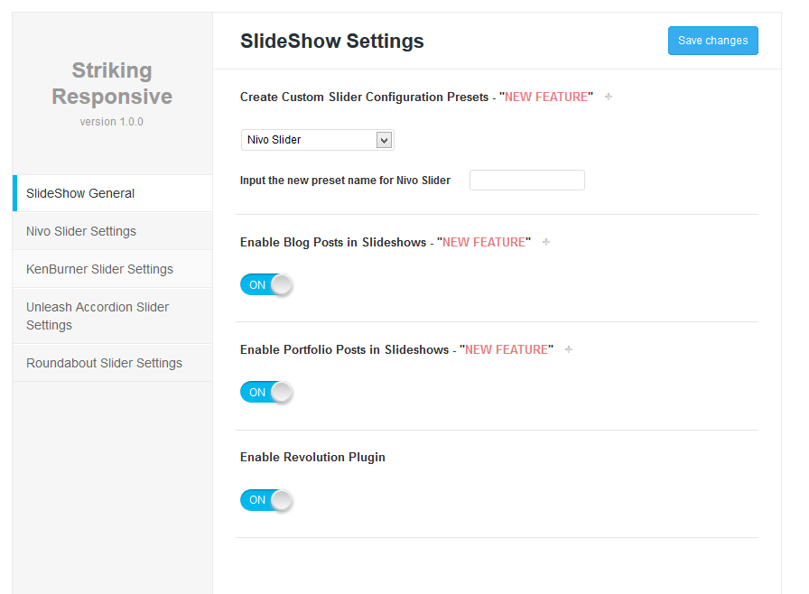Click the Enable Portfolio Posts in Slideshows heading
Image resolution: width=809 pixels, height=594 pixels.
pos(396,349)
